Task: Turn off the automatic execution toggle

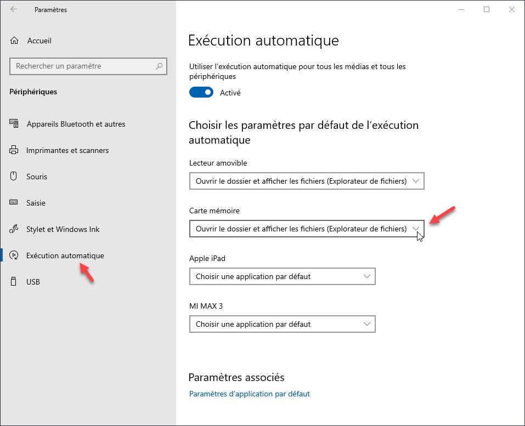Action: point(201,93)
